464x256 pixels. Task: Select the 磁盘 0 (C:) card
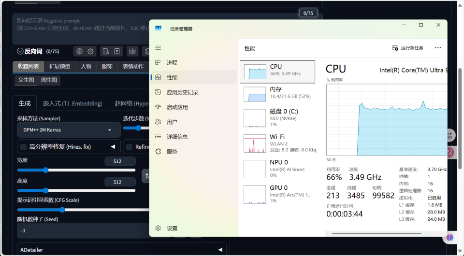point(277,118)
